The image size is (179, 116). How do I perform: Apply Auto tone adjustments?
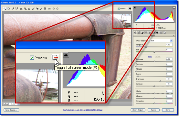click(150, 57)
